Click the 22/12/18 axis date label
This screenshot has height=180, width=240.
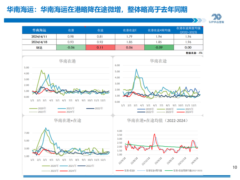point(146,161)
